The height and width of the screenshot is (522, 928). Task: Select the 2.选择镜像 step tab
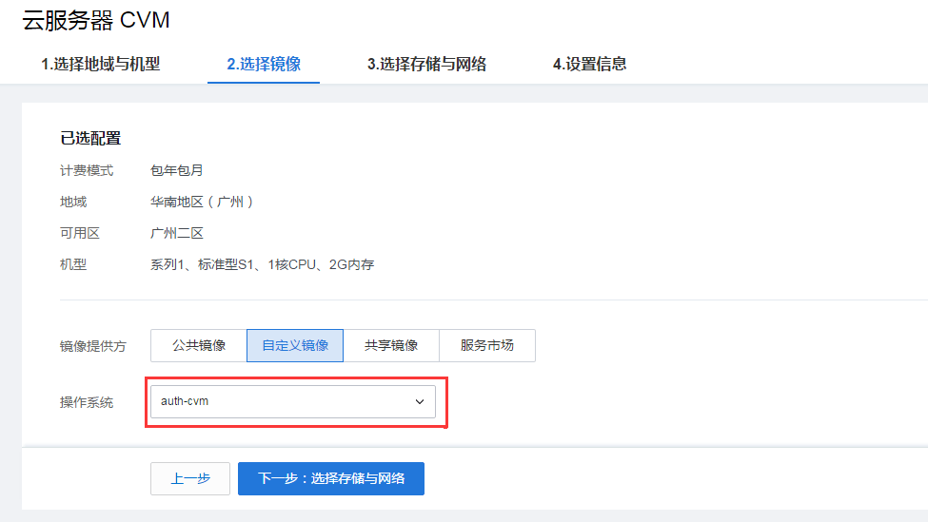pos(264,64)
